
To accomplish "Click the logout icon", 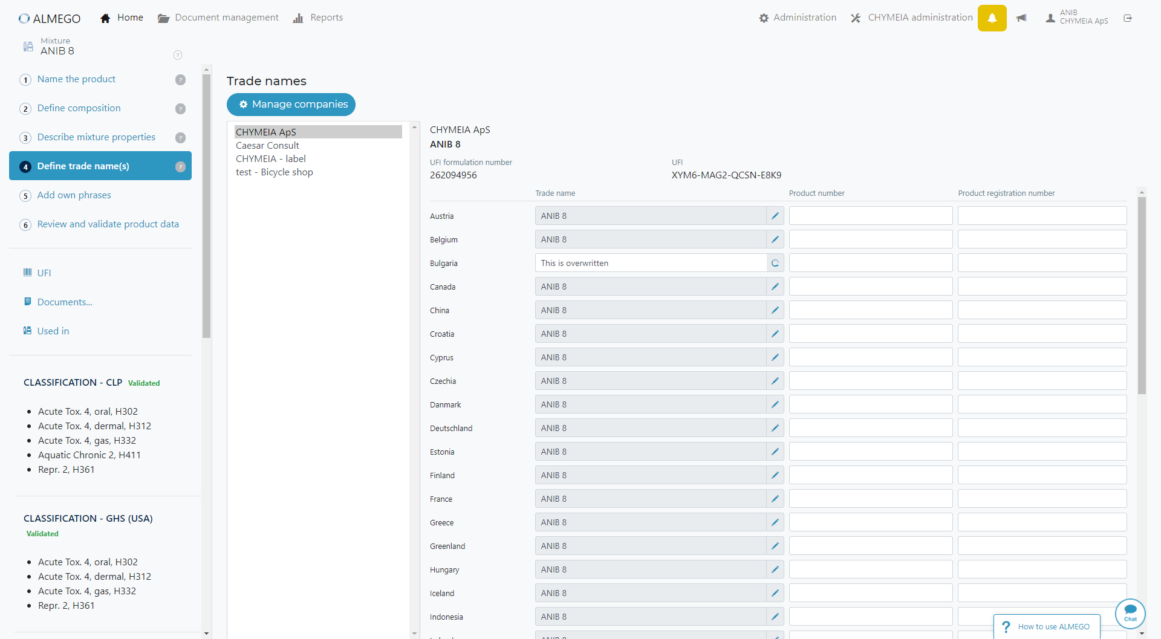I will (1128, 18).
